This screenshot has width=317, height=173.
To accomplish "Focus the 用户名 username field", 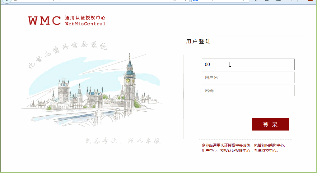I will pyautogui.click(x=248, y=78).
